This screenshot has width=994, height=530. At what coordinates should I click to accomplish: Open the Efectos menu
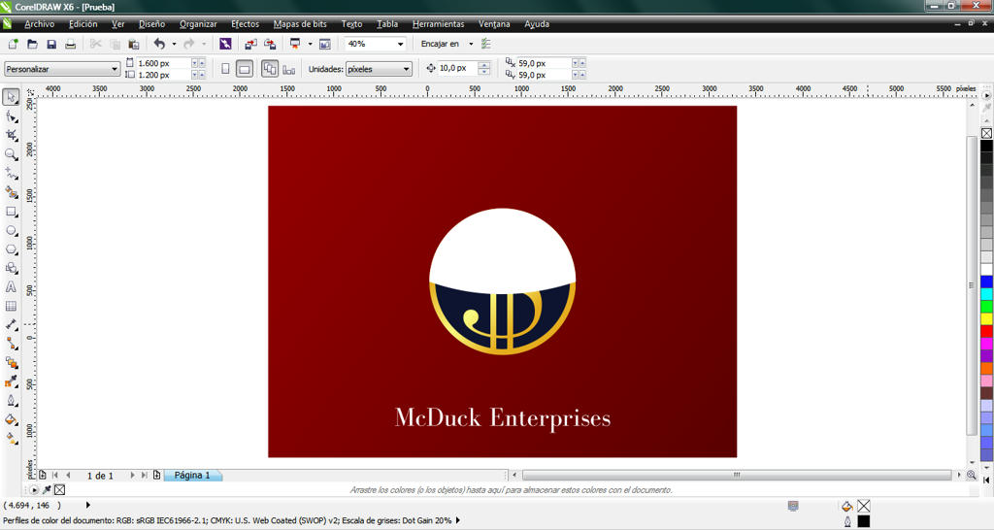tap(245, 24)
